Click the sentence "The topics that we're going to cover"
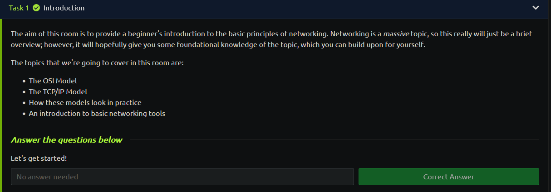 click(x=97, y=62)
